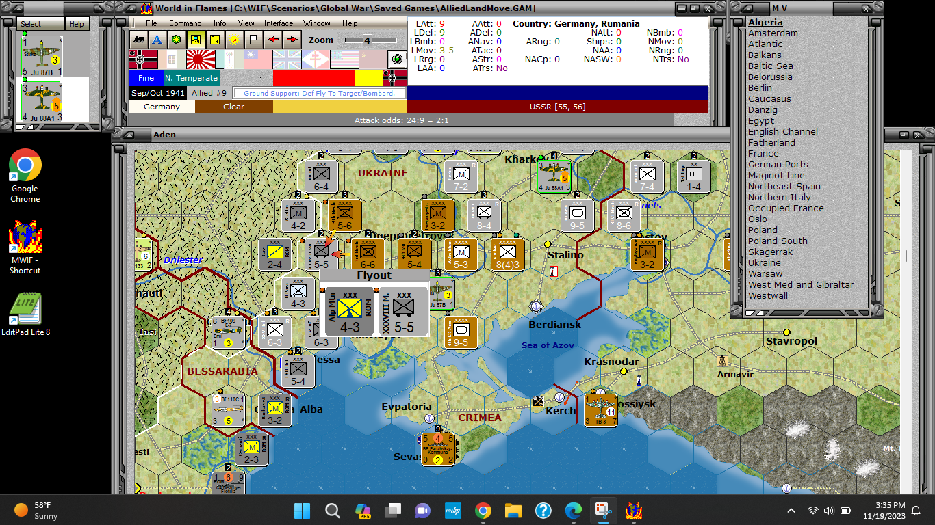Select the Ju 88A1 bomber unit thumbnail
Image resolution: width=935 pixels, height=525 pixels.
tap(42, 100)
